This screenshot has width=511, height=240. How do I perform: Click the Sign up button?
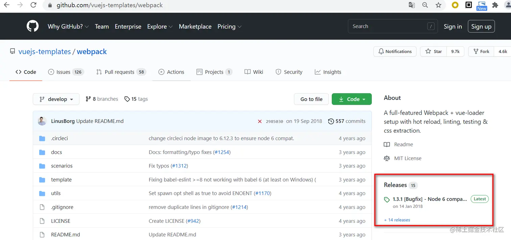point(481,26)
